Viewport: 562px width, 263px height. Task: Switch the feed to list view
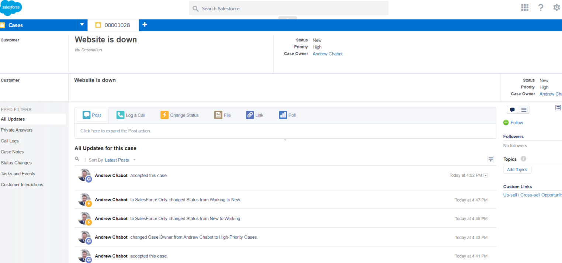523,110
